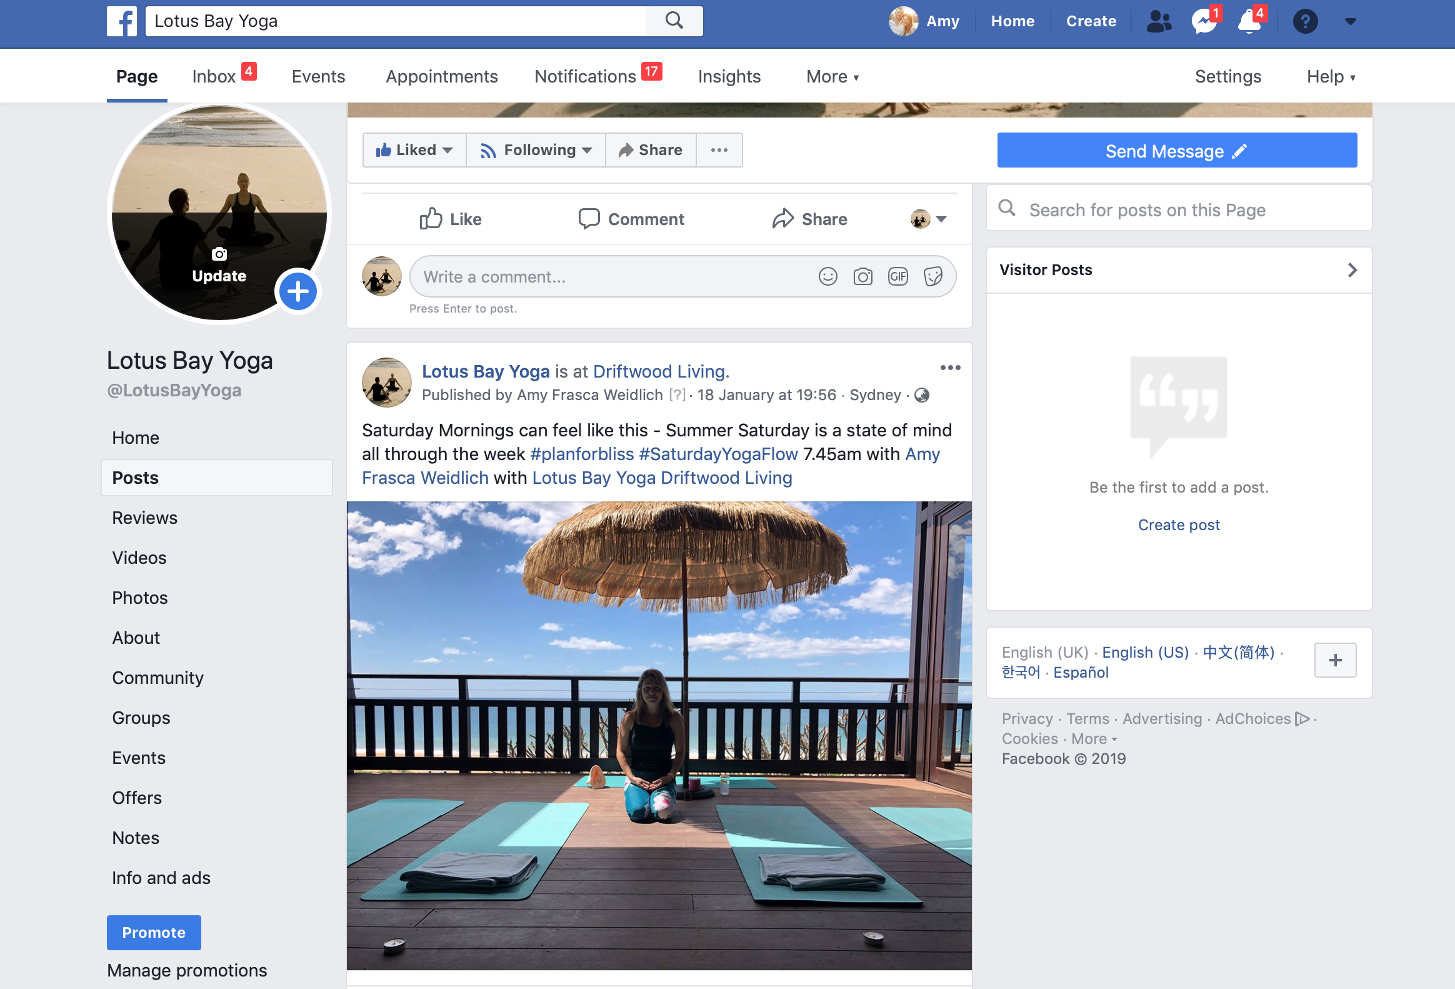Select the Page tab

click(x=137, y=76)
